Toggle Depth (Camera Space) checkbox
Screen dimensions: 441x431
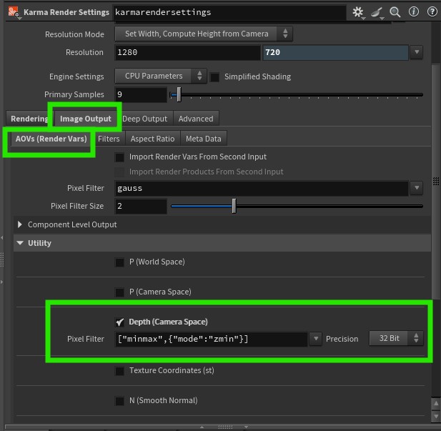point(120,322)
